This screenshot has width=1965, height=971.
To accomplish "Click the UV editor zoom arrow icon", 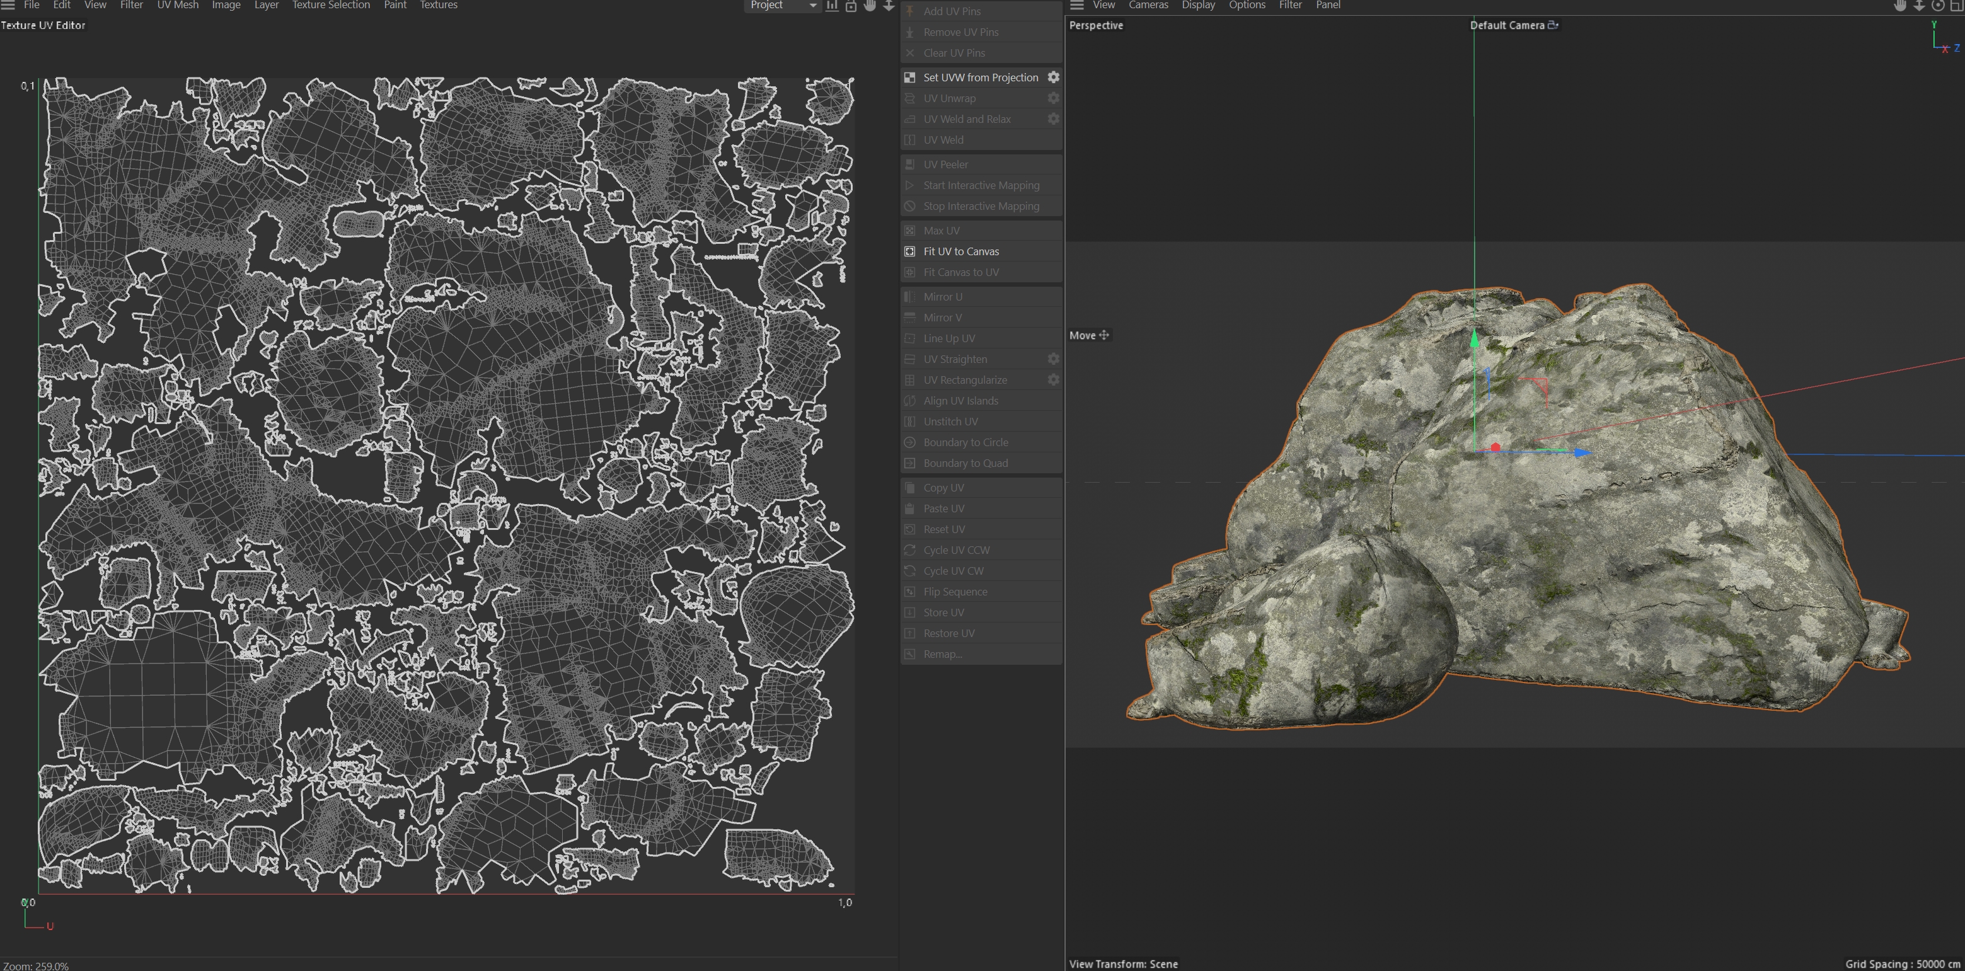I will point(889,5).
